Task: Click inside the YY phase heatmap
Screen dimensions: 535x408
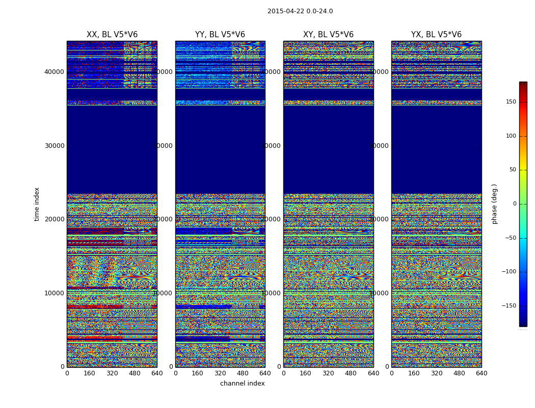Action: [x=221, y=204]
